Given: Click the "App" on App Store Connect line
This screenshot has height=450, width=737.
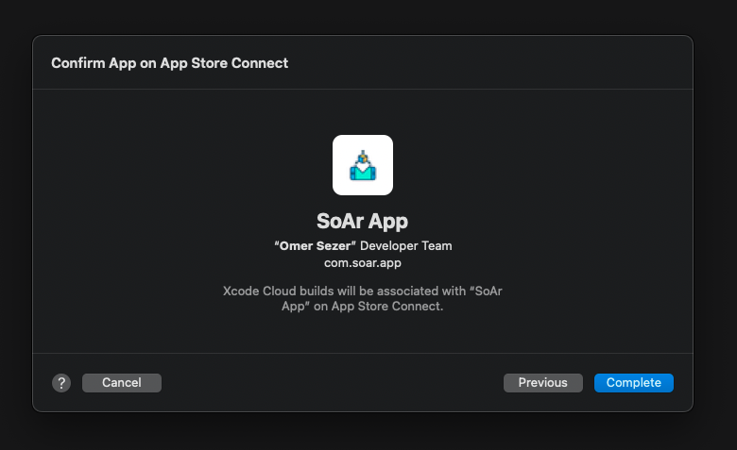Looking at the screenshot, I should click(363, 307).
